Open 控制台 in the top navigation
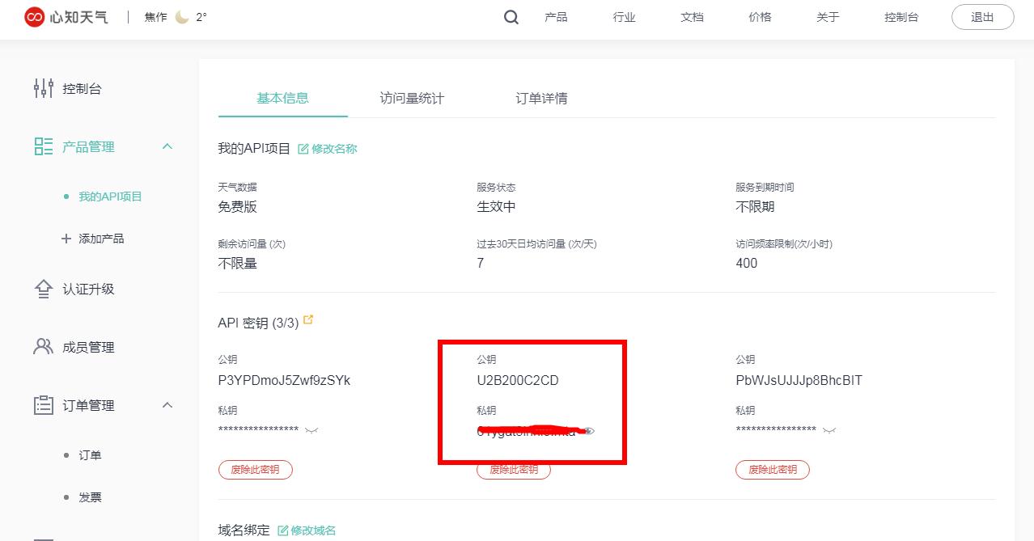 tap(901, 17)
